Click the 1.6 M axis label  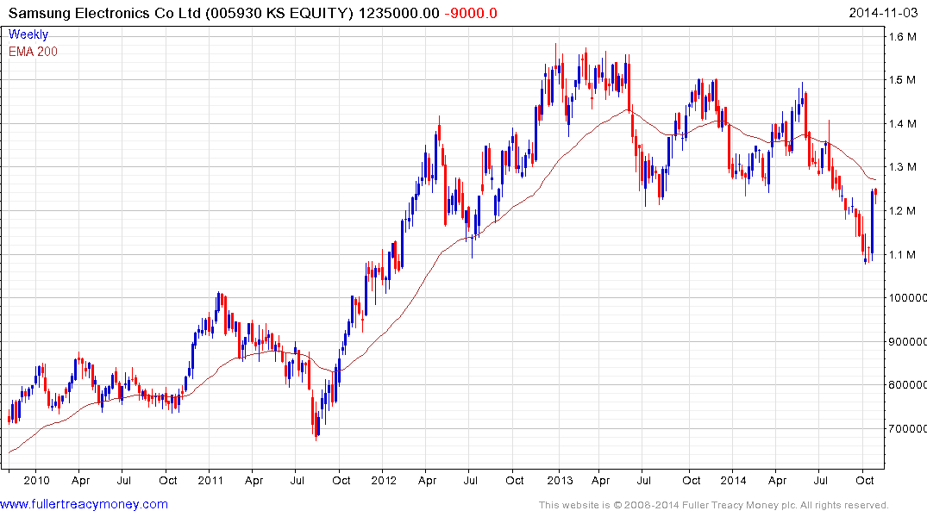(902, 37)
